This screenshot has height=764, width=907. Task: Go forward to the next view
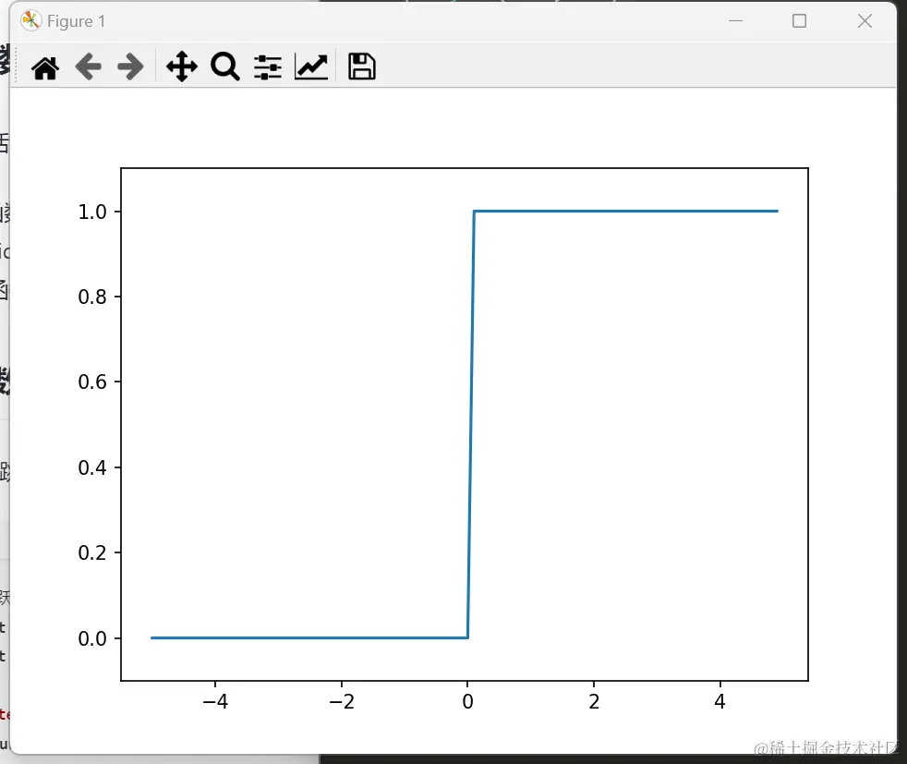[x=131, y=67]
